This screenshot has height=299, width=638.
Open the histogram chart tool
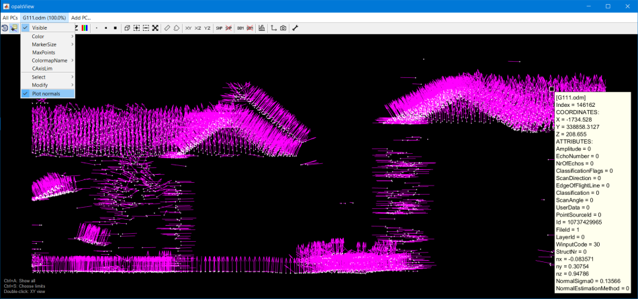[x=262, y=28]
